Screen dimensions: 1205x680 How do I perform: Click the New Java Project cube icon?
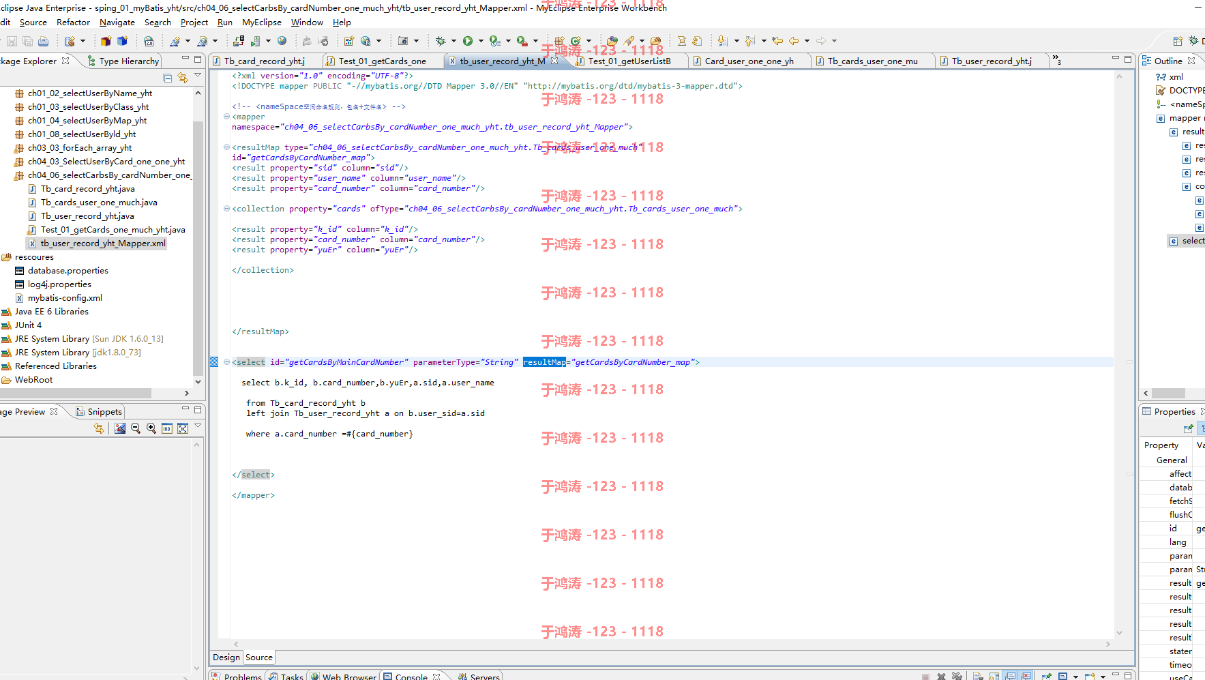click(x=106, y=42)
